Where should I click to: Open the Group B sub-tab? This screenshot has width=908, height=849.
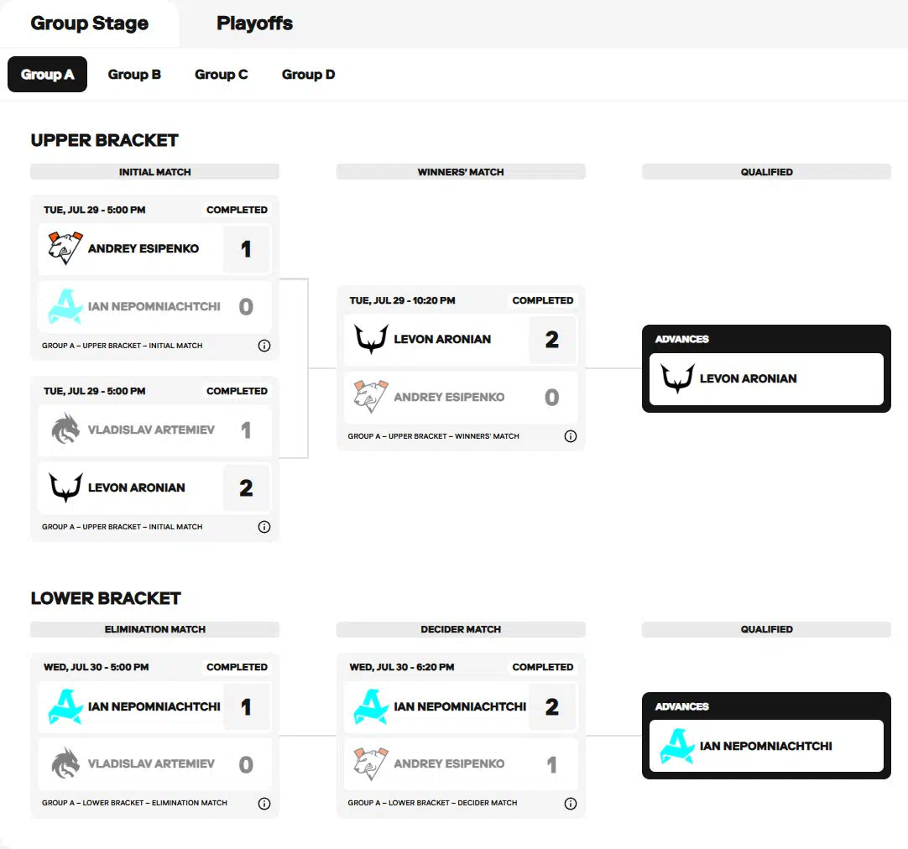pyautogui.click(x=134, y=74)
